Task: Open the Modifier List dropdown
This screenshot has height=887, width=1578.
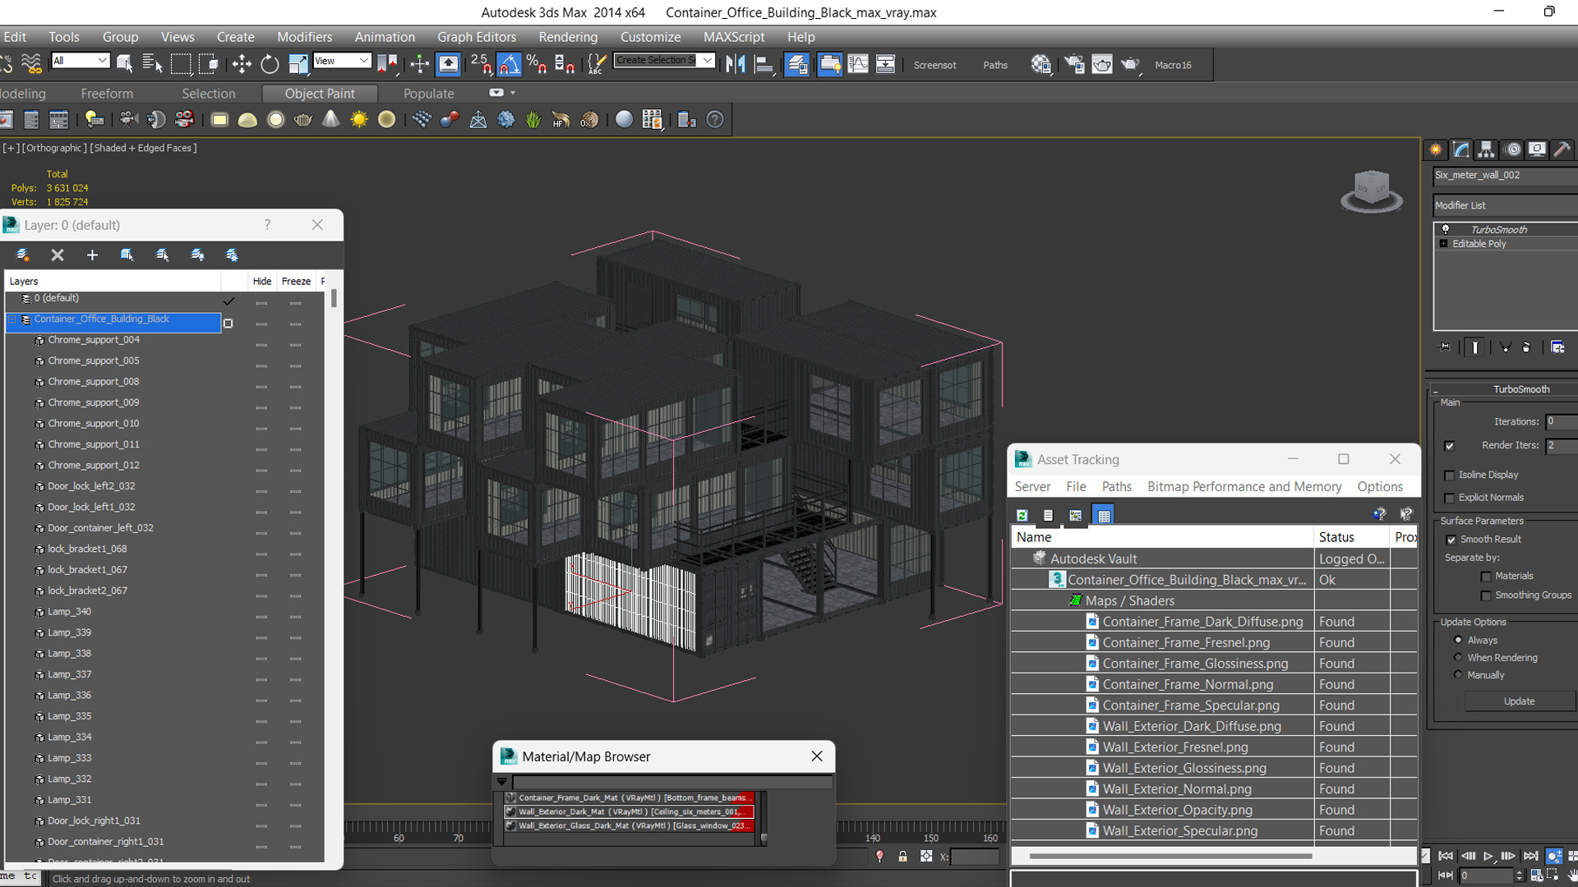Action: click(x=1505, y=205)
